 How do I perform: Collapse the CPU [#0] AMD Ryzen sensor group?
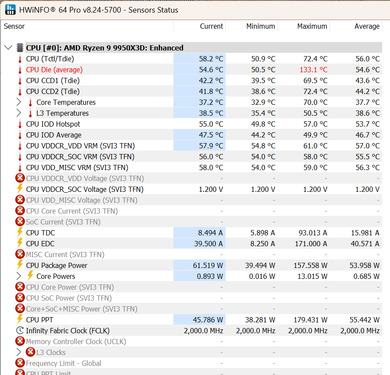point(8,48)
